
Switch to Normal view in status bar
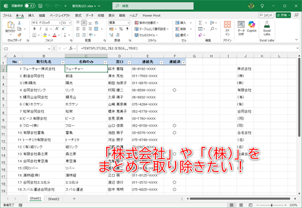tap(232, 205)
